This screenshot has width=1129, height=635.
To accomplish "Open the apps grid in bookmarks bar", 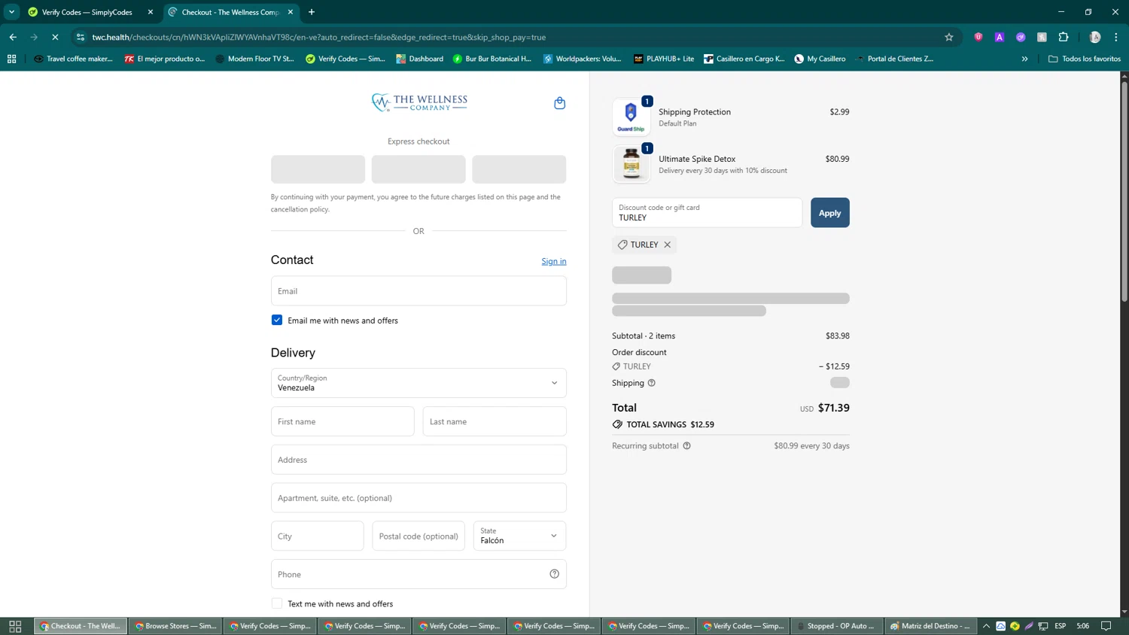I will pyautogui.click(x=11, y=59).
